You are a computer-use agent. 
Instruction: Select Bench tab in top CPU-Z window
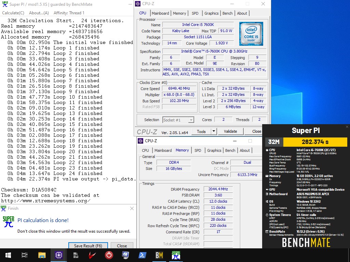pyautogui.click(x=227, y=13)
